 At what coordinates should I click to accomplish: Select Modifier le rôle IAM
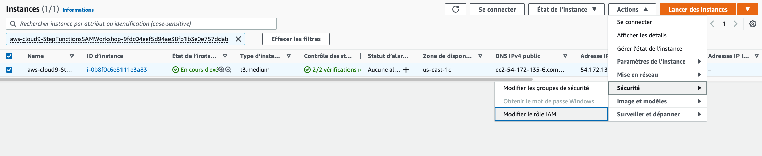point(551,114)
